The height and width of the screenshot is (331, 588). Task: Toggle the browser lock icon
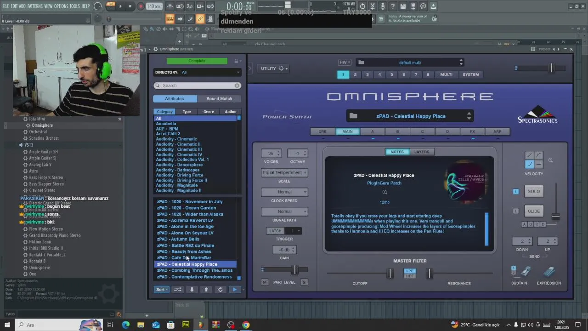237,61
